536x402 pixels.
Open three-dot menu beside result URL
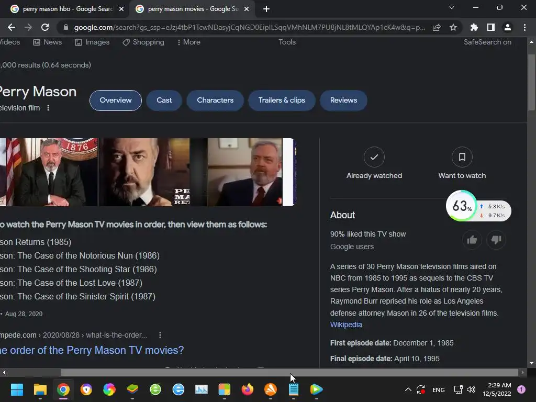[160, 336]
